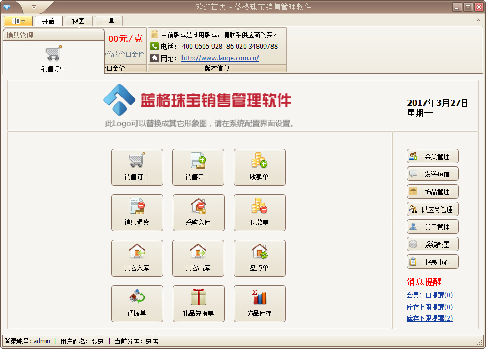Open the quick access toolbar dropdown arrow
486x349 pixels.
click(x=34, y=7)
